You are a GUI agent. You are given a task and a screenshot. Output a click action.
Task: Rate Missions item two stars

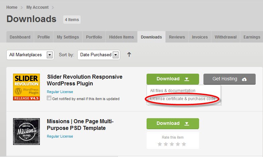click(x=166, y=144)
